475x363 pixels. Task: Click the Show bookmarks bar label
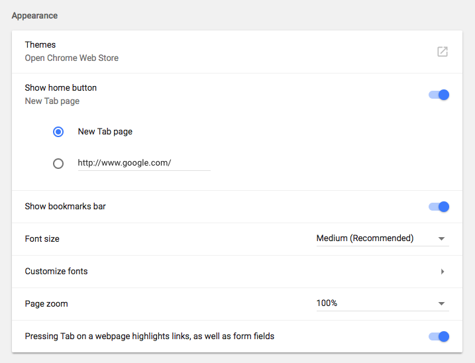click(65, 207)
